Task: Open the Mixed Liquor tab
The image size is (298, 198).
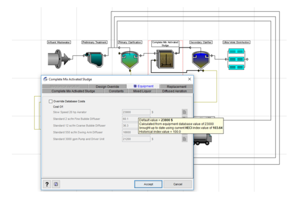Action: pyautogui.click(x=142, y=91)
